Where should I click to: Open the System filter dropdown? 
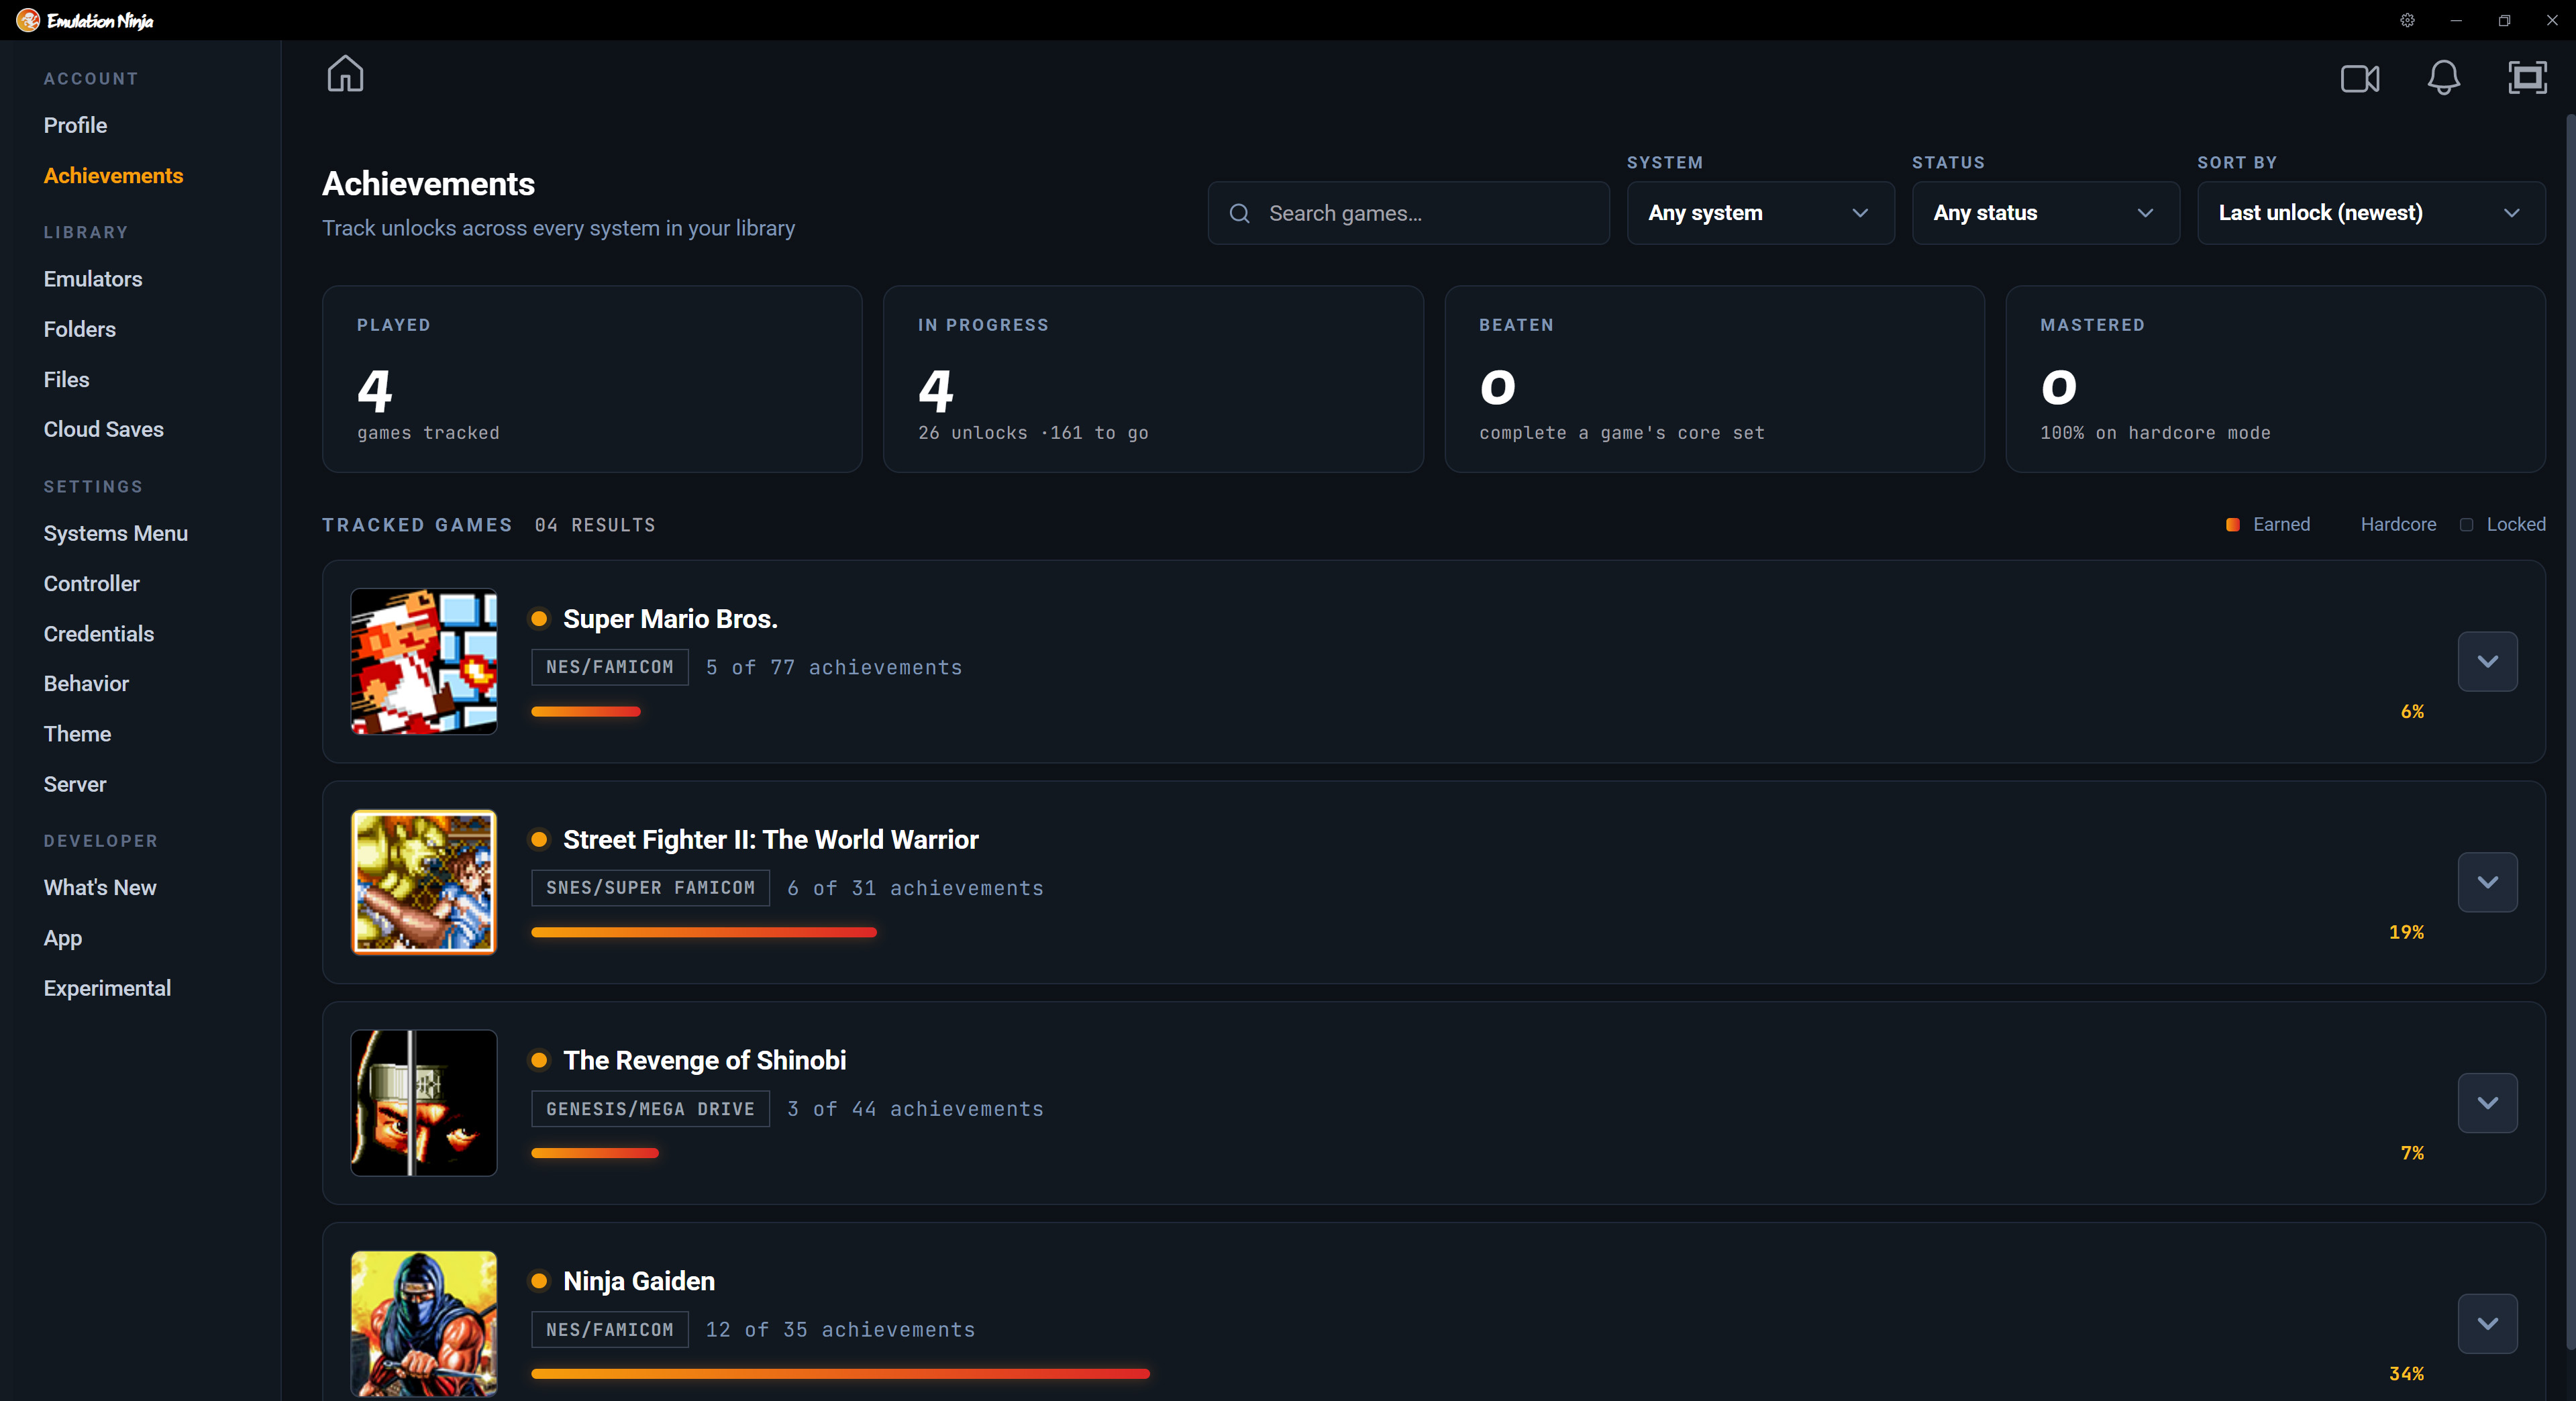[1760, 213]
